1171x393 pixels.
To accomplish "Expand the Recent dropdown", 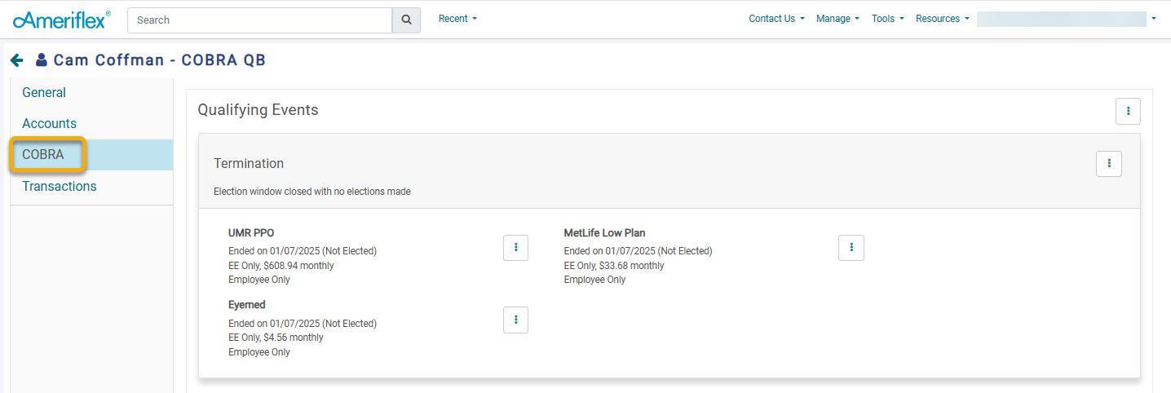I will (x=457, y=19).
